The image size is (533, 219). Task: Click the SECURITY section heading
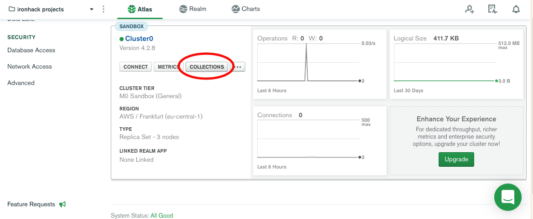point(21,37)
